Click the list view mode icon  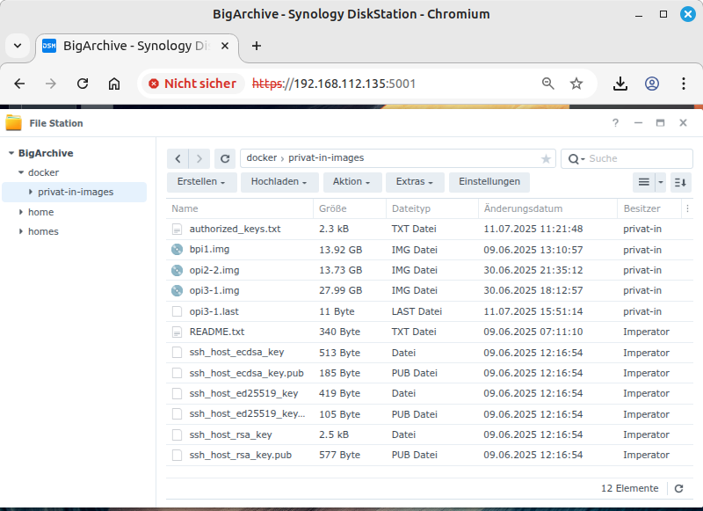click(644, 182)
